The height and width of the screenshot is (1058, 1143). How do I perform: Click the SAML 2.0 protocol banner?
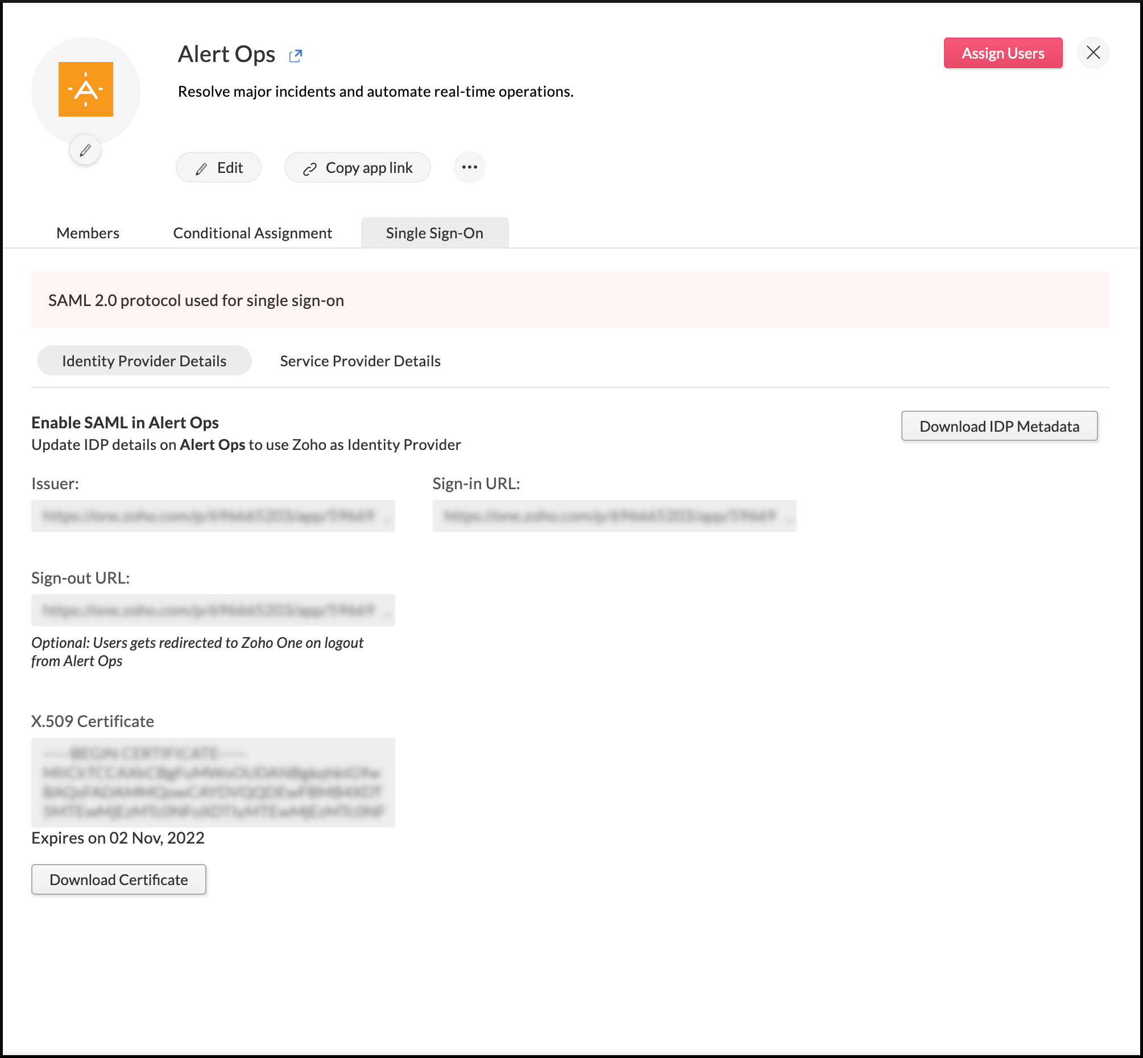[x=569, y=300]
